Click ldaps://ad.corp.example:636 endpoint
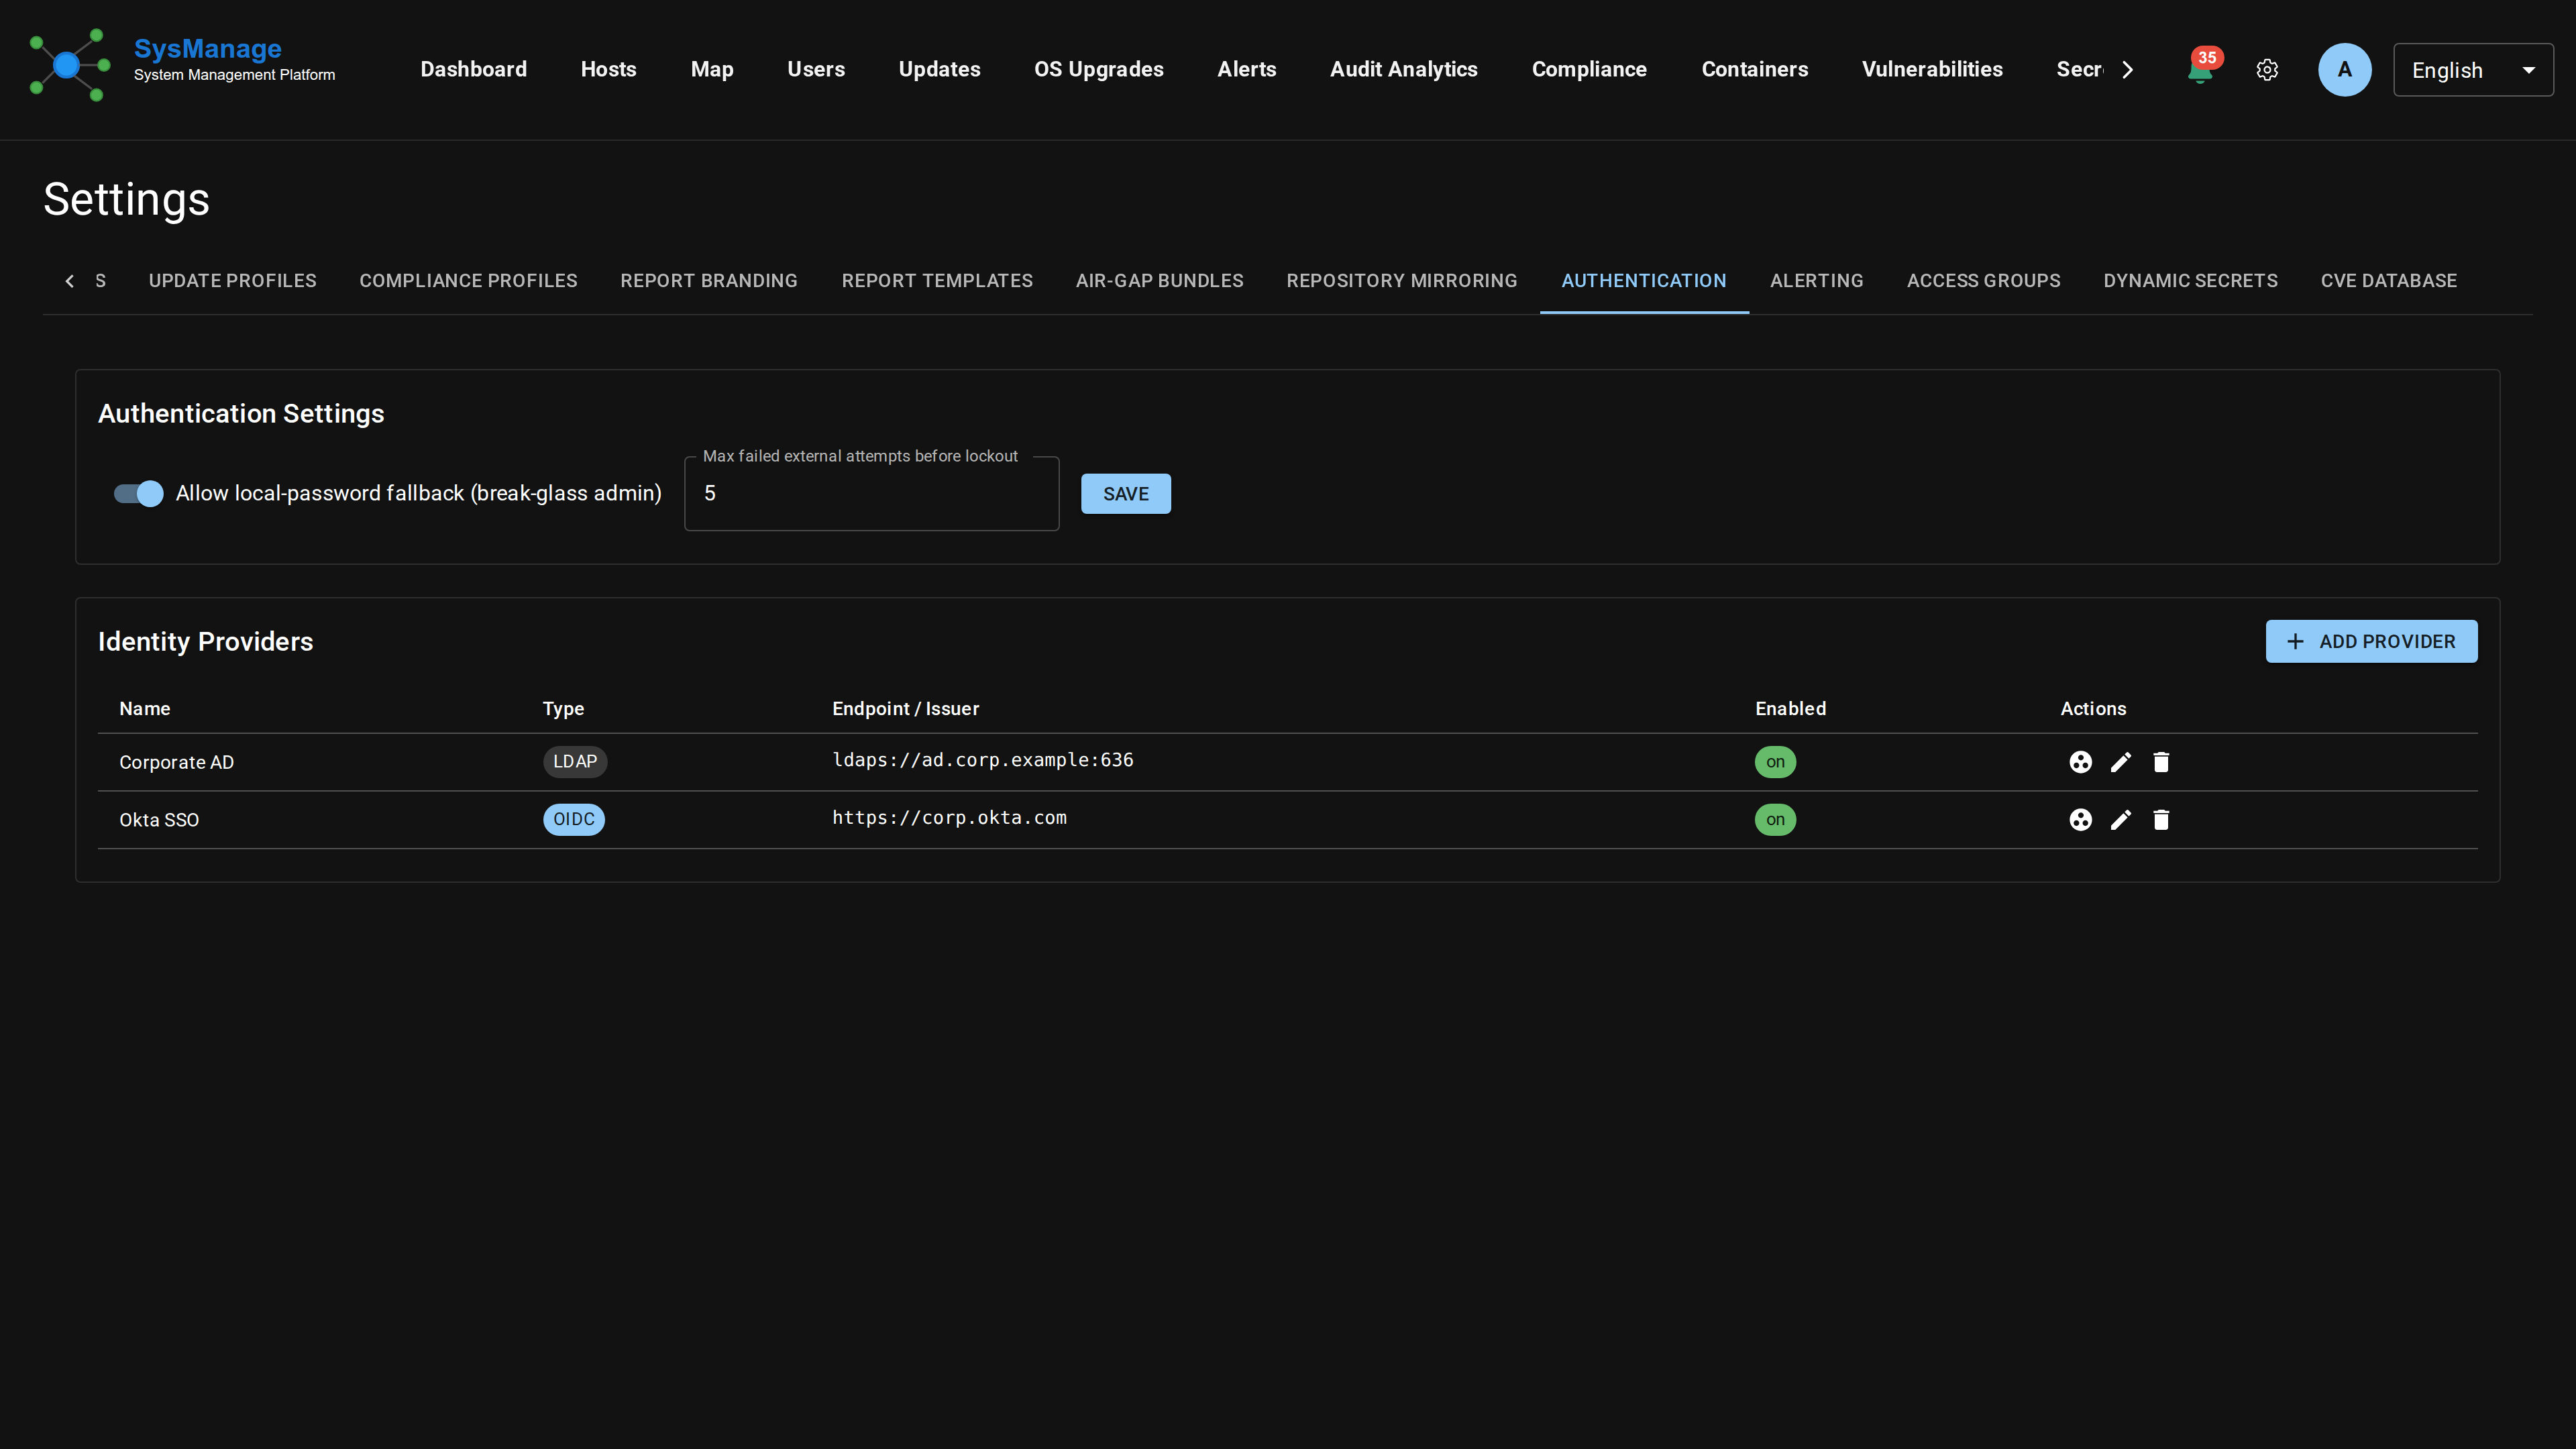The height and width of the screenshot is (1449, 2576). point(982,760)
